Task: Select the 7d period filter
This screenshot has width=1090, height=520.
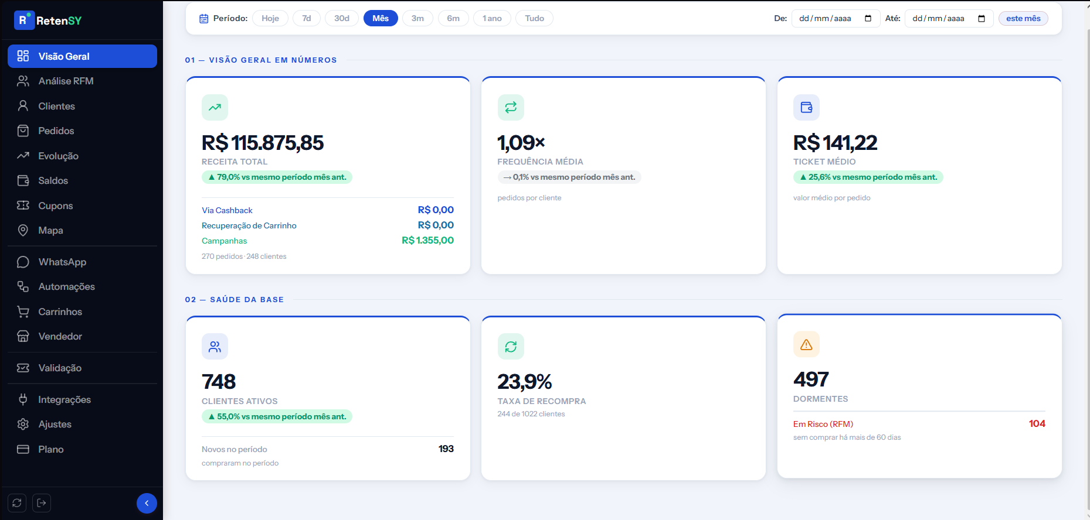Action: pyautogui.click(x=307, y=18)
